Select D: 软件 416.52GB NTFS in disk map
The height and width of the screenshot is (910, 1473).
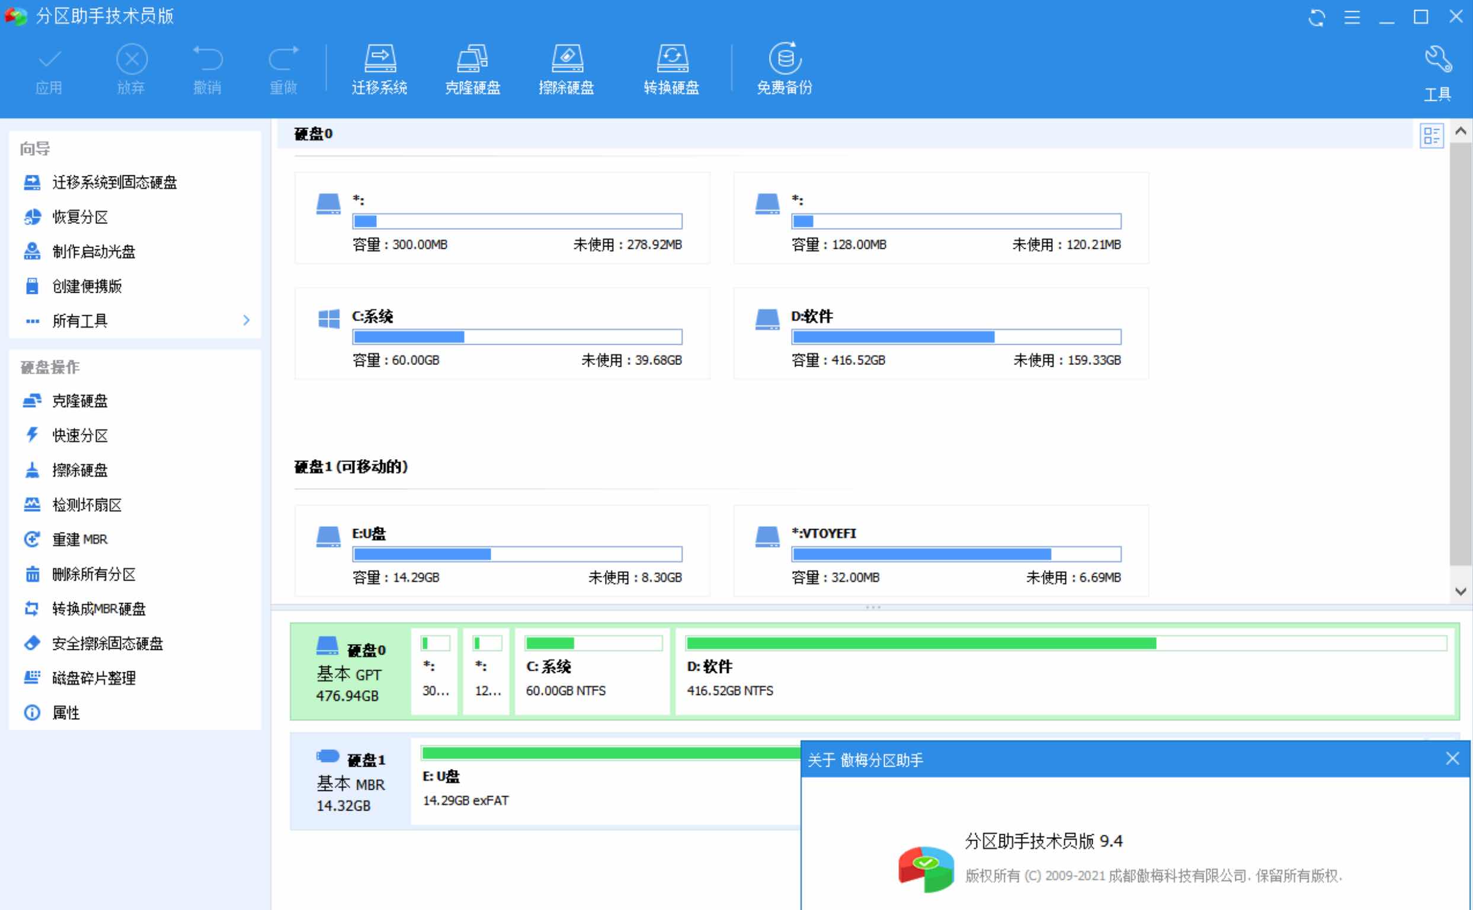coord(1065,672)
